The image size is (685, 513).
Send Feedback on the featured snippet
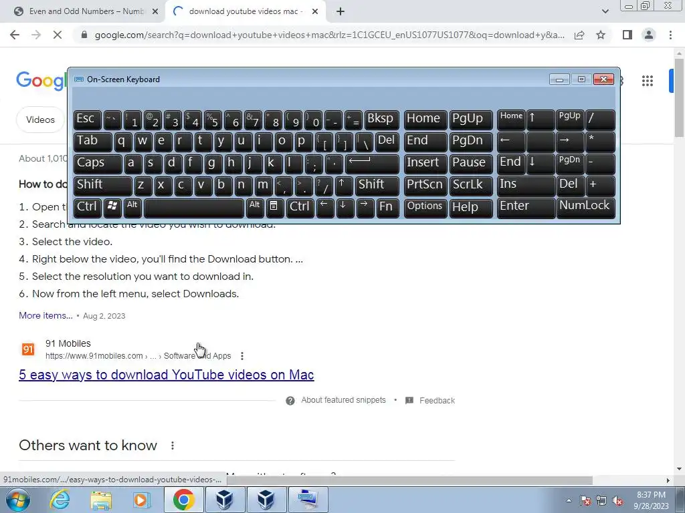click(x=437, y=401)
